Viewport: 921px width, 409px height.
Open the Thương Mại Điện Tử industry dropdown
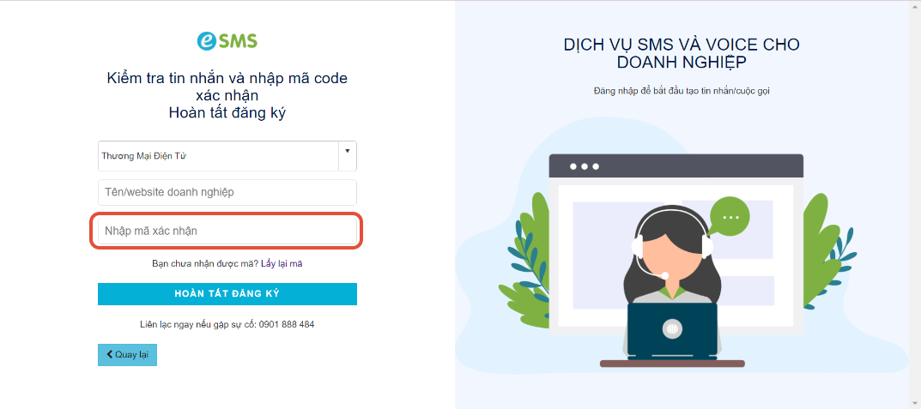click(x=227, y=156)
